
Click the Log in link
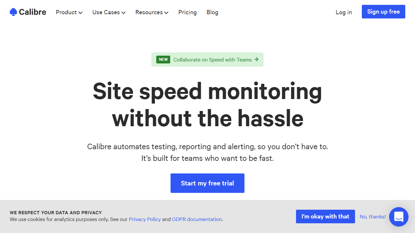344,12
